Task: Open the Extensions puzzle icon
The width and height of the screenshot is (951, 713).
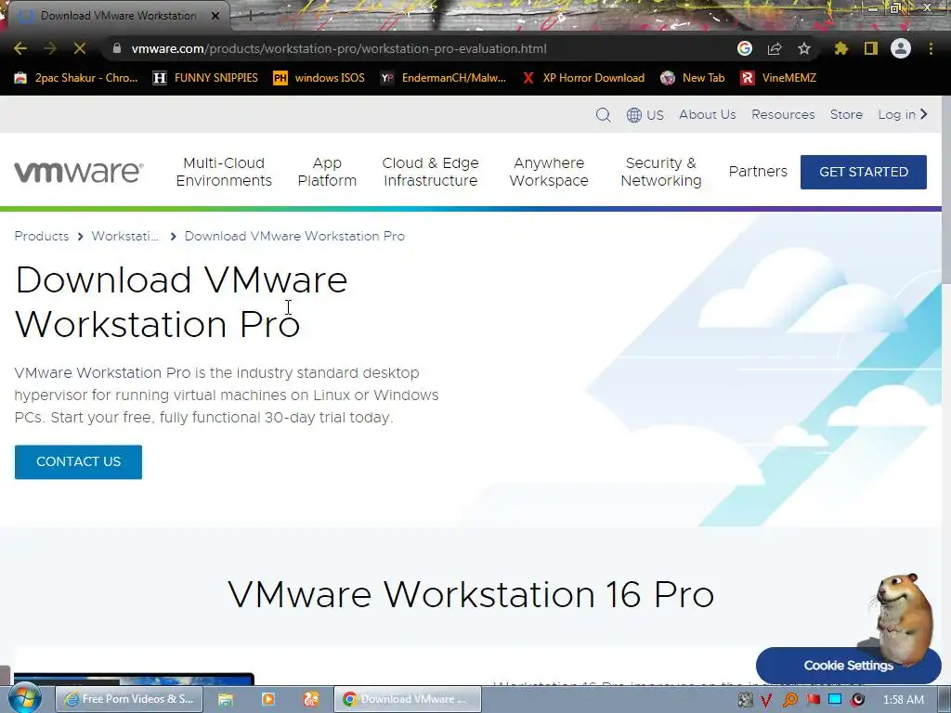Action: (x=841, y=48)
